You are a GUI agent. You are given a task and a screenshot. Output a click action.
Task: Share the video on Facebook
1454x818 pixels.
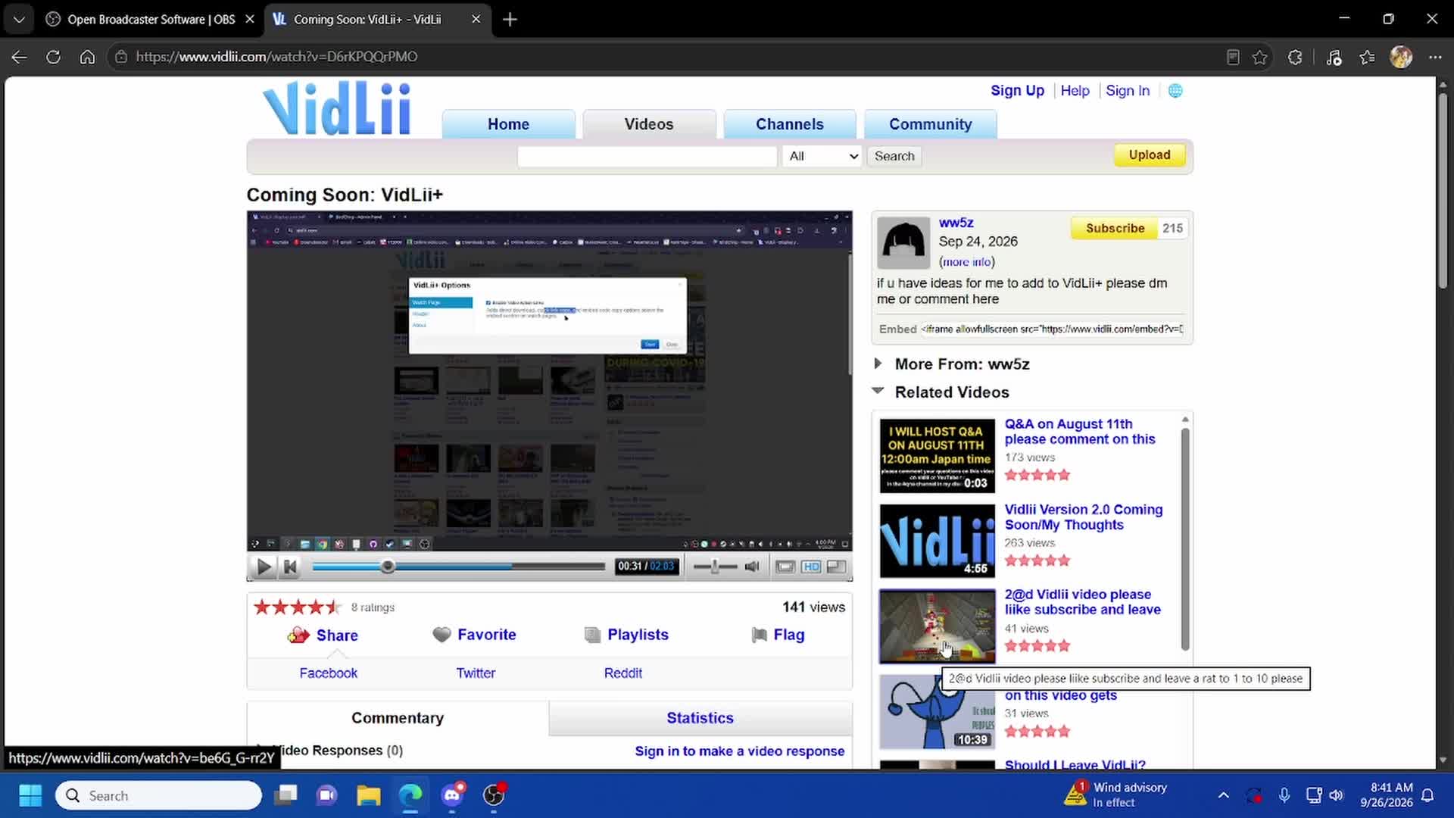click(328, 673)
